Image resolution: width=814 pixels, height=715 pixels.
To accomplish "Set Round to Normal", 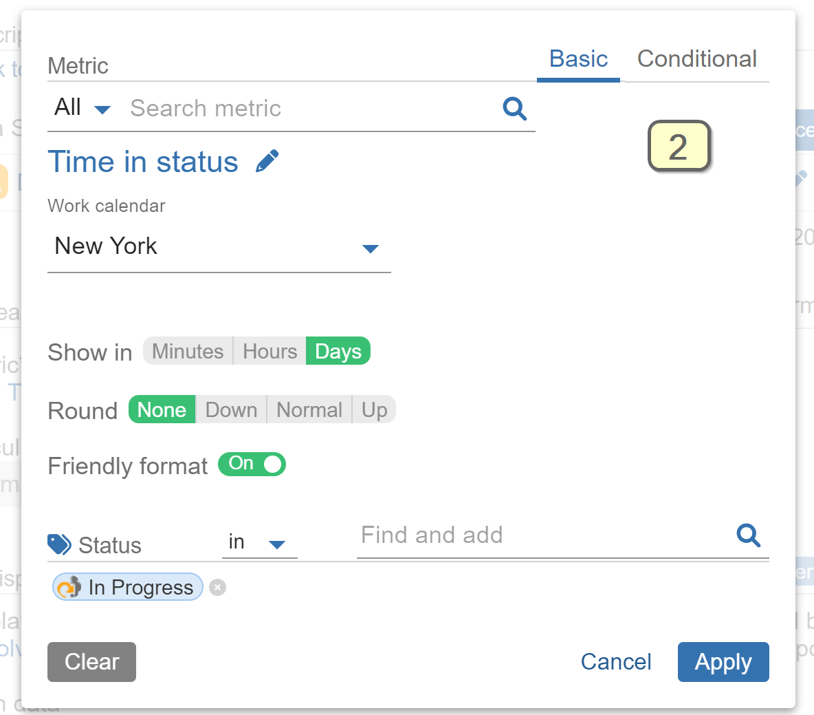I will click(309, 409).
